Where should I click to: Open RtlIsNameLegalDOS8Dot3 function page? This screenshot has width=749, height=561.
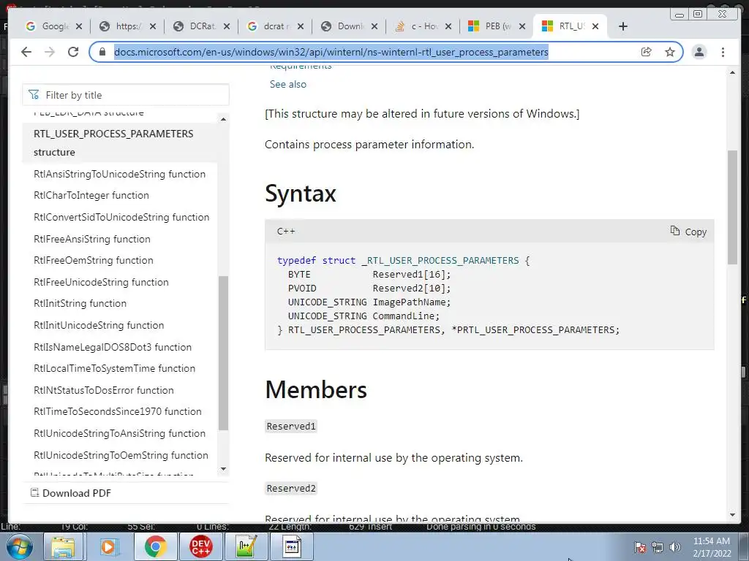click(x=112, y=347)
